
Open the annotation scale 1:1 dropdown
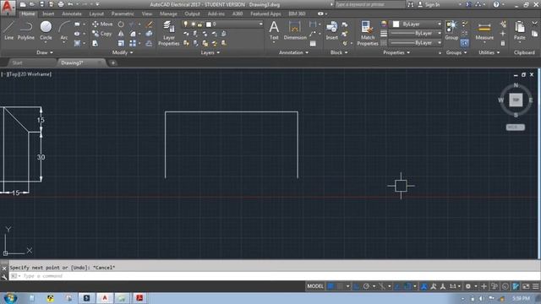[x=455, y=286]
